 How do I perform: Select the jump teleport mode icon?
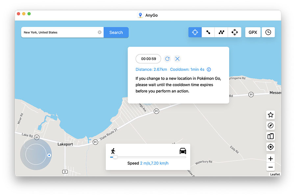[x=234, y=32]
